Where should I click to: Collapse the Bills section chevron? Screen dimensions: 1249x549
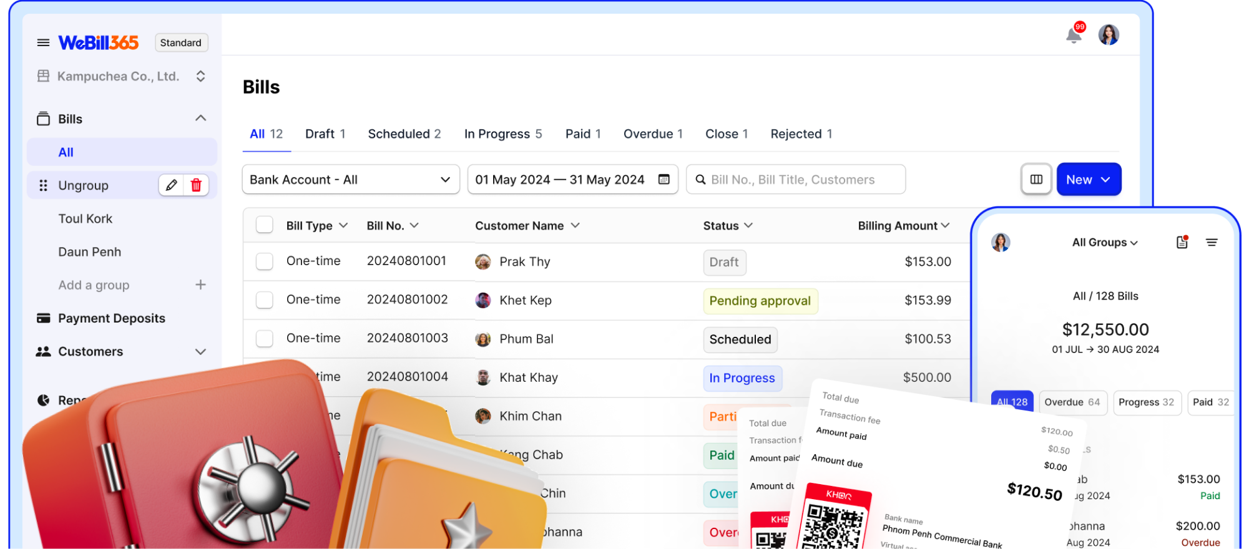(200, 118)
